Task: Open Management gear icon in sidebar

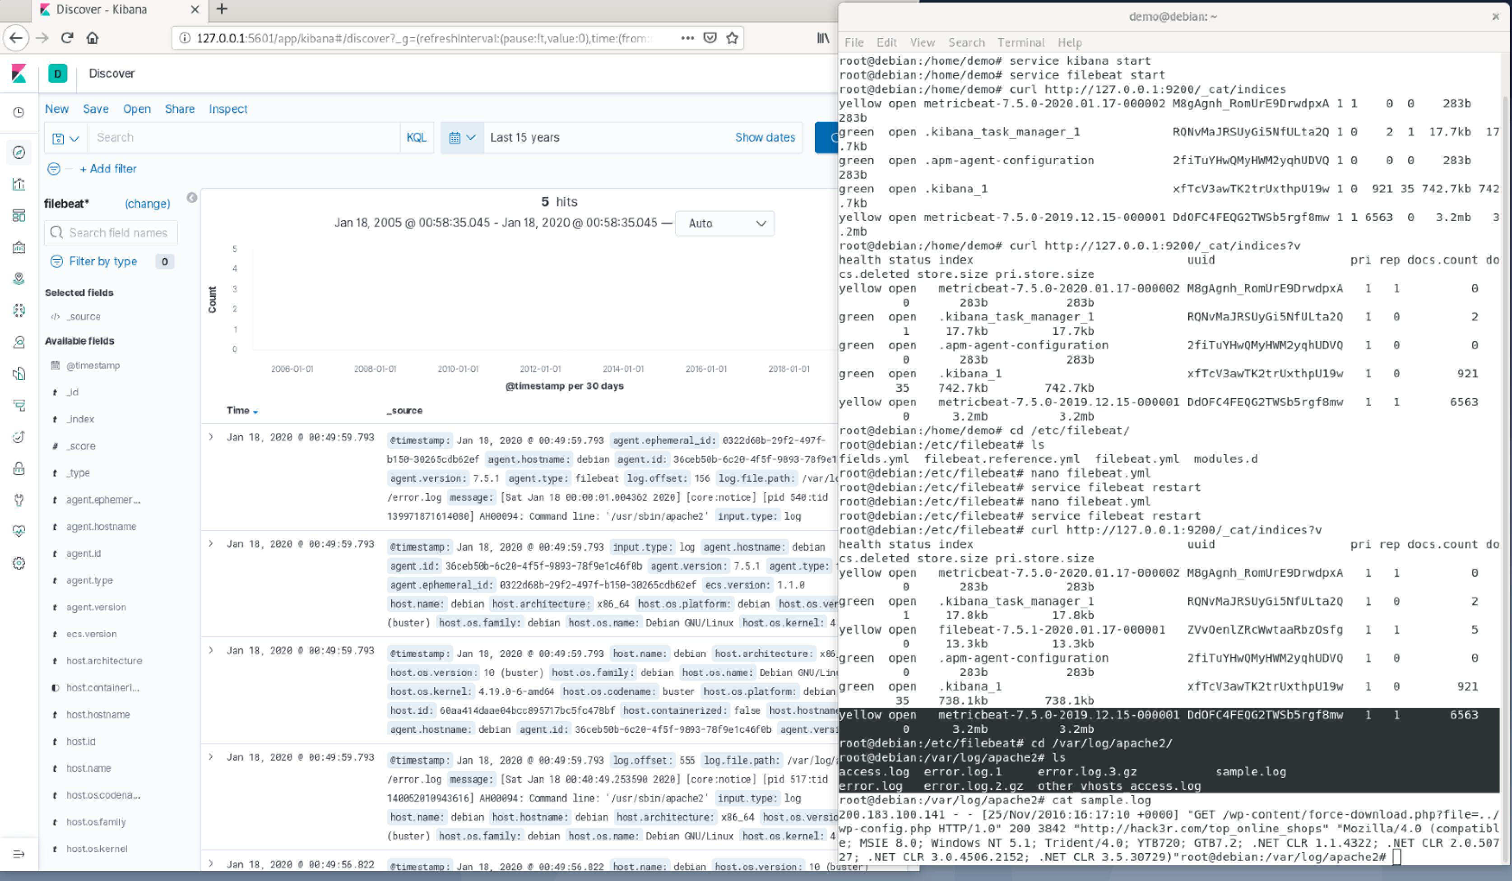Action: pyautogui.click(x=19, y=563)
